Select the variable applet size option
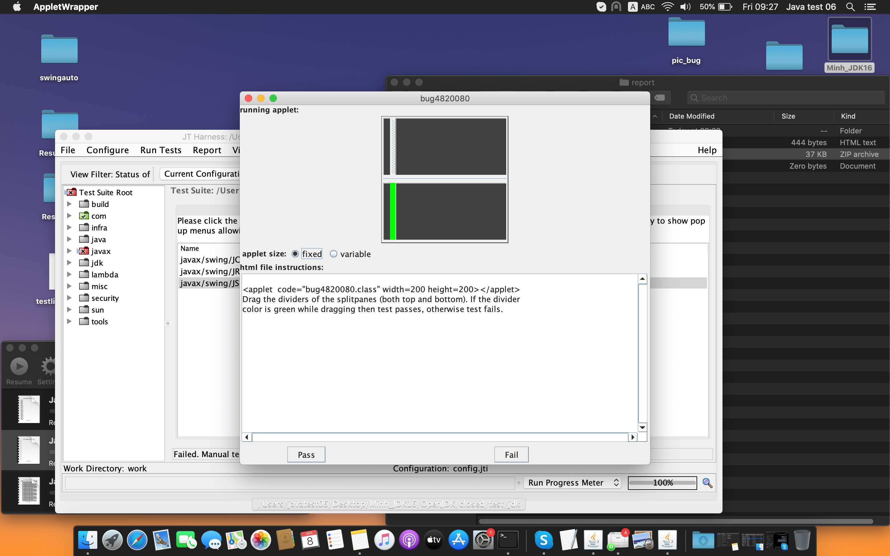890x556 pixels. pos(333,254)
